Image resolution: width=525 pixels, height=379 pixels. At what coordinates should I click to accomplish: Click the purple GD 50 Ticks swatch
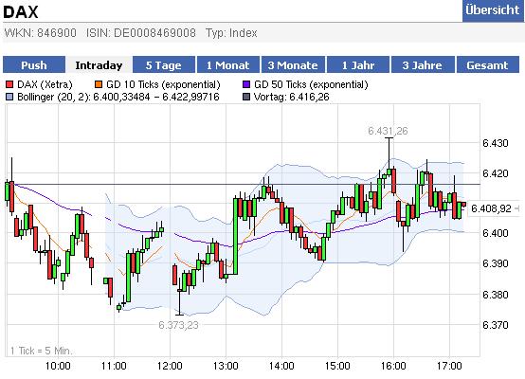(x=246, y=84)
